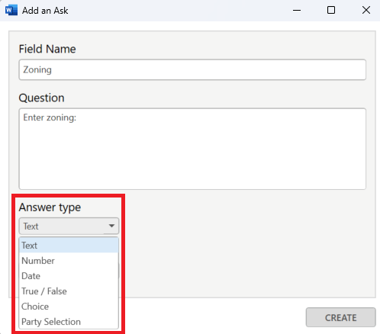This screenshot has width=380, height=334.
Task: Click the Field Name label
Action: click(x=47, y=49)
